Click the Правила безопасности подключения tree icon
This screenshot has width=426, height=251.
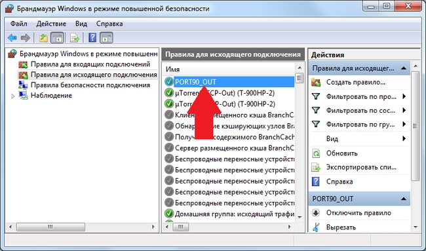23,85
